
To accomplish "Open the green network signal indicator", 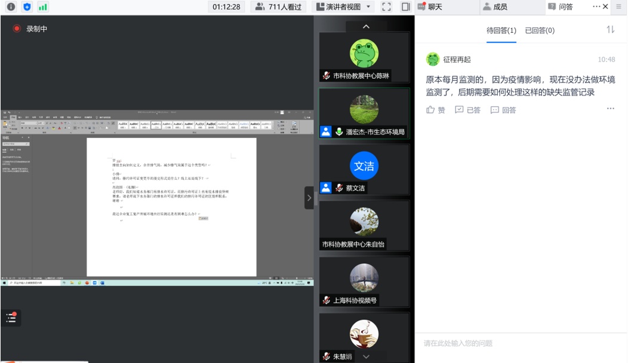I will coord(43,7).
